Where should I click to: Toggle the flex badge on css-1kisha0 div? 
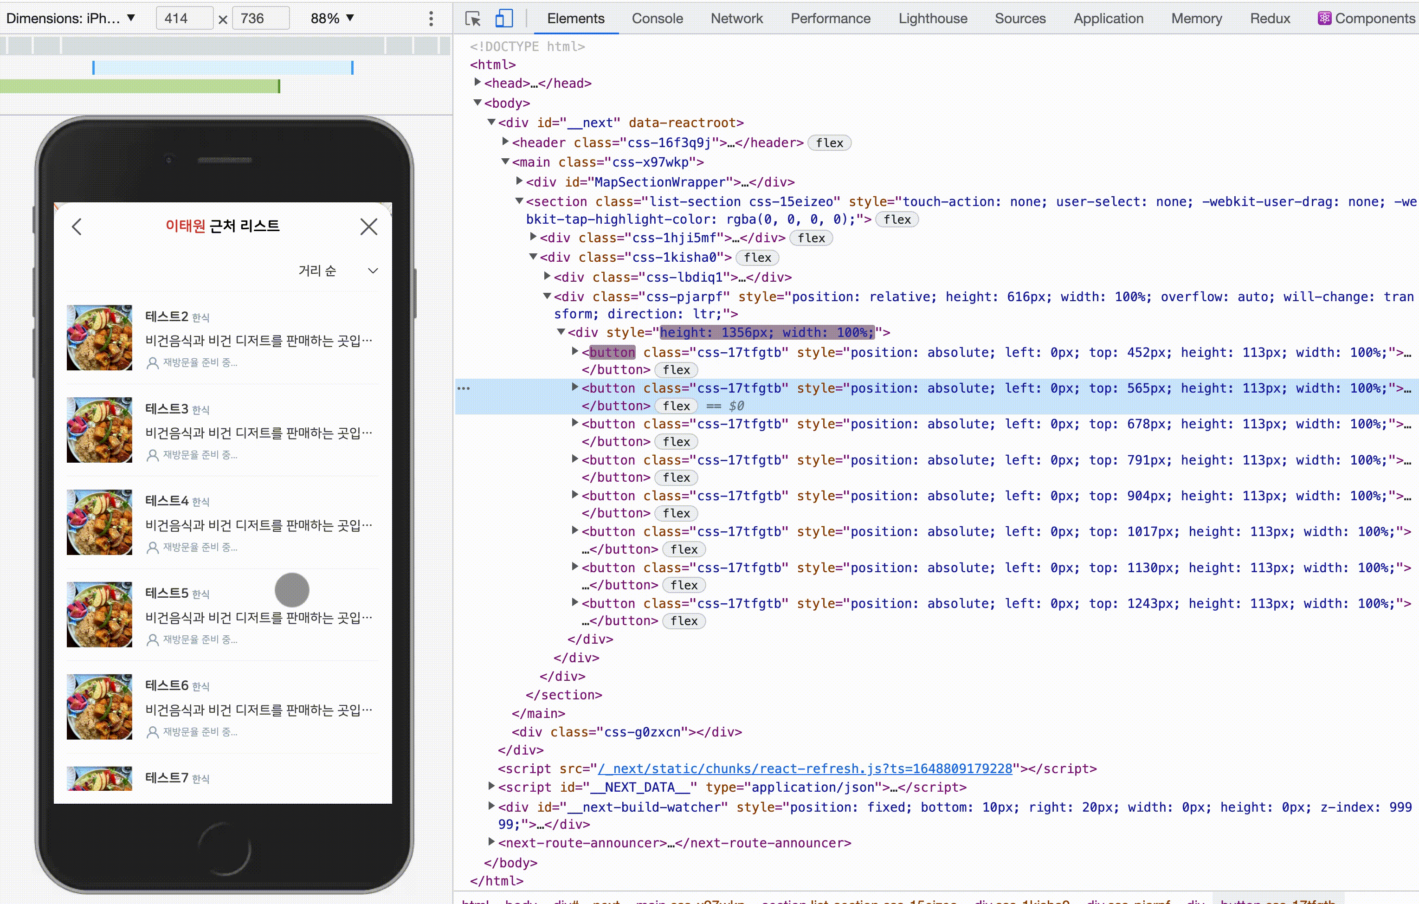(x=757, y=258)
